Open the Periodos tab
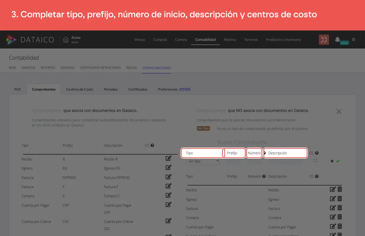Screen dimensions: 365x236 (111, 89)
